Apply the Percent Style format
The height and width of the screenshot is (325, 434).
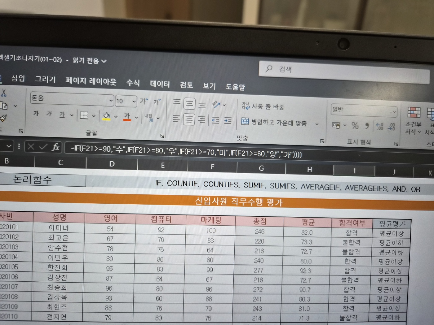coord(355,125)
